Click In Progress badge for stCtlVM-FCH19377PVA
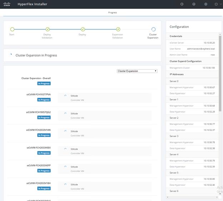 pyautogui.click(x=44, y=100)
